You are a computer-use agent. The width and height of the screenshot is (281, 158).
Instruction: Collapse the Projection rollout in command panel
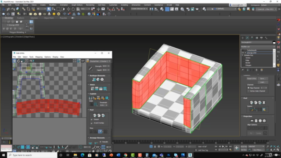click(x=242, y=116)
